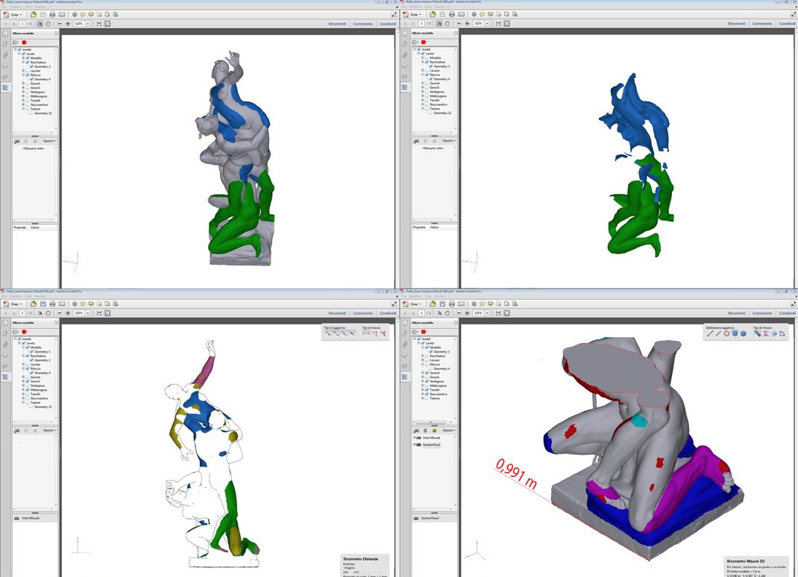Open the zoom percentage dropdown in top-right window

pyautogui.click(x=488, y=23)
